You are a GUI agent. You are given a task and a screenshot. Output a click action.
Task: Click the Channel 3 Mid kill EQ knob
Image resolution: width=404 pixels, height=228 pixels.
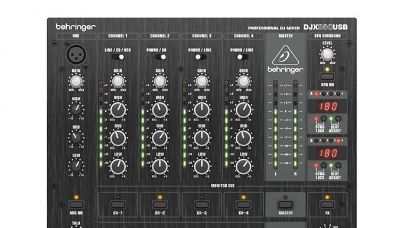tap(202, 138)
